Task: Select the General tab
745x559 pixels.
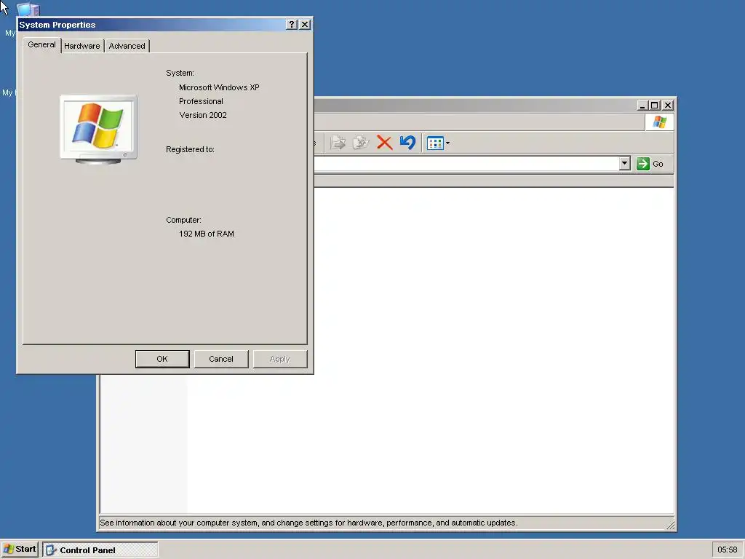Action: tap(41, 44)
